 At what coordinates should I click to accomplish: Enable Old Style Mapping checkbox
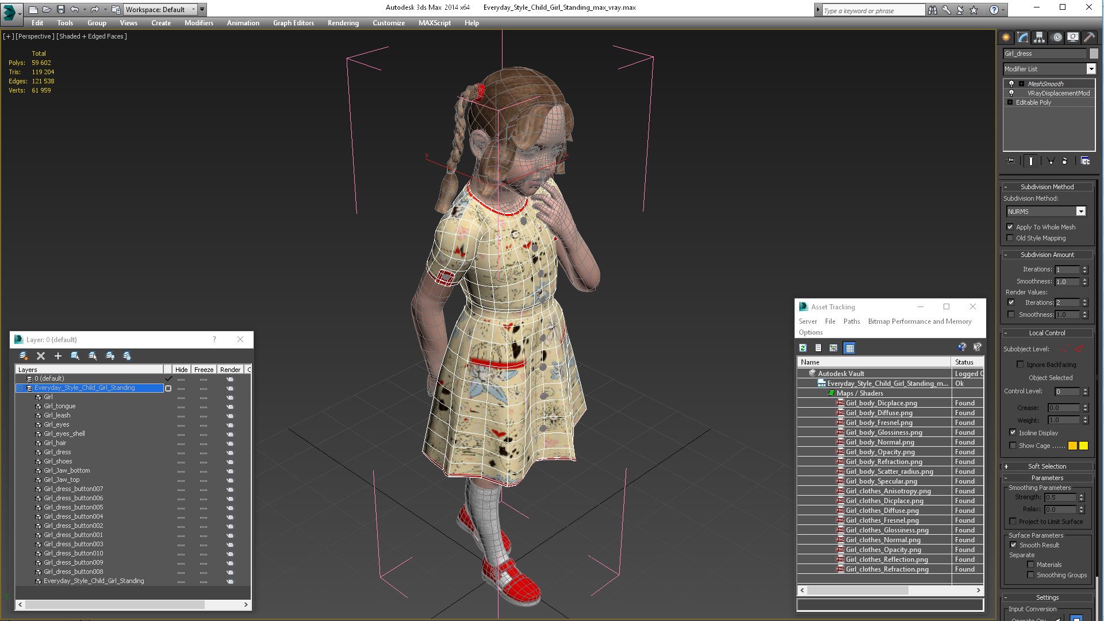point(1010,238)
